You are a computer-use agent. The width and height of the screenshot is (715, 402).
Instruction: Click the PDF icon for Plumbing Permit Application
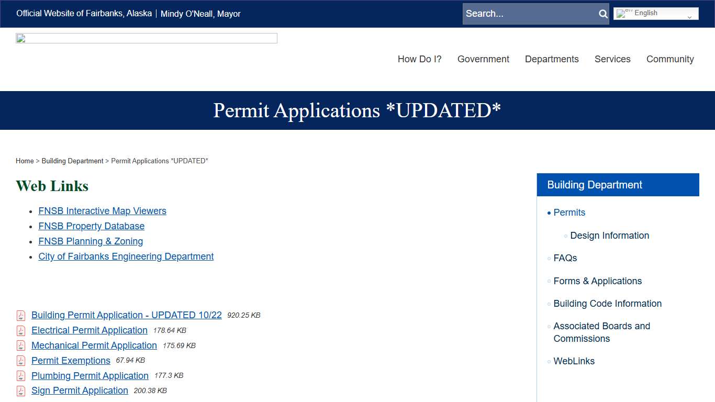pos(20,376)
